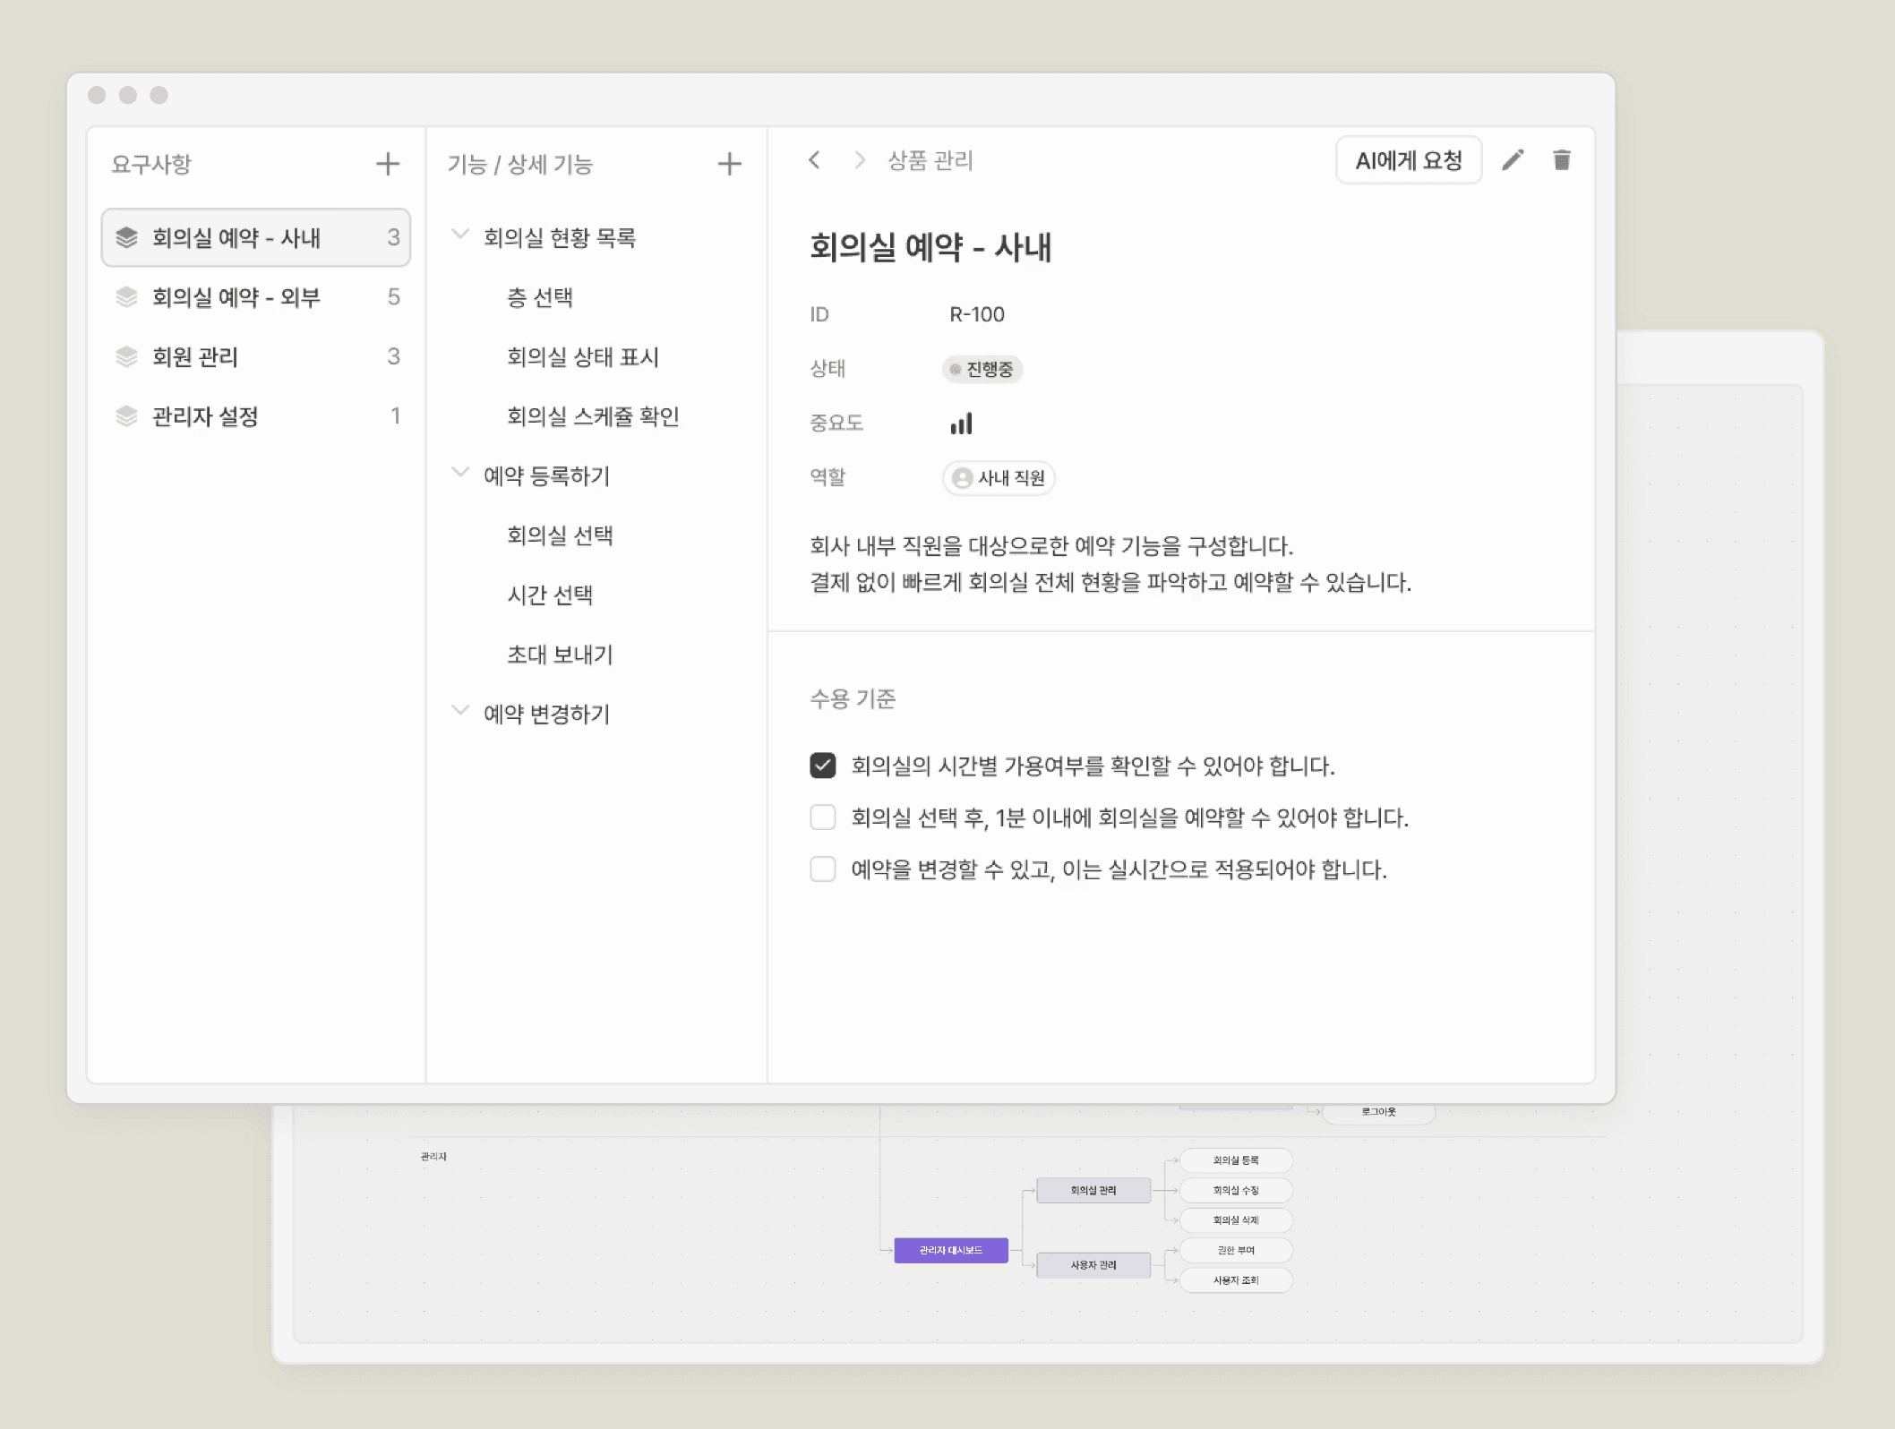The image size is (1895, 1429).
Task: Uncheck 회의실의 시간별 가용여부 checkbox
Action: 822,766
